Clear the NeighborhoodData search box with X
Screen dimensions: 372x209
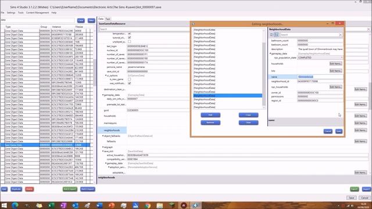340,35
